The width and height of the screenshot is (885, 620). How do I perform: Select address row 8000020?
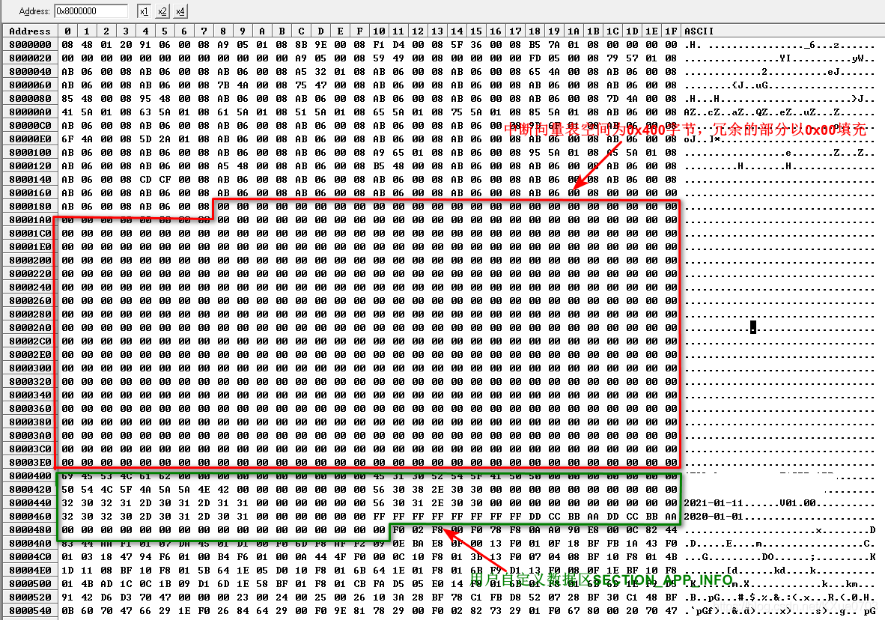click(x=30, y=58)
